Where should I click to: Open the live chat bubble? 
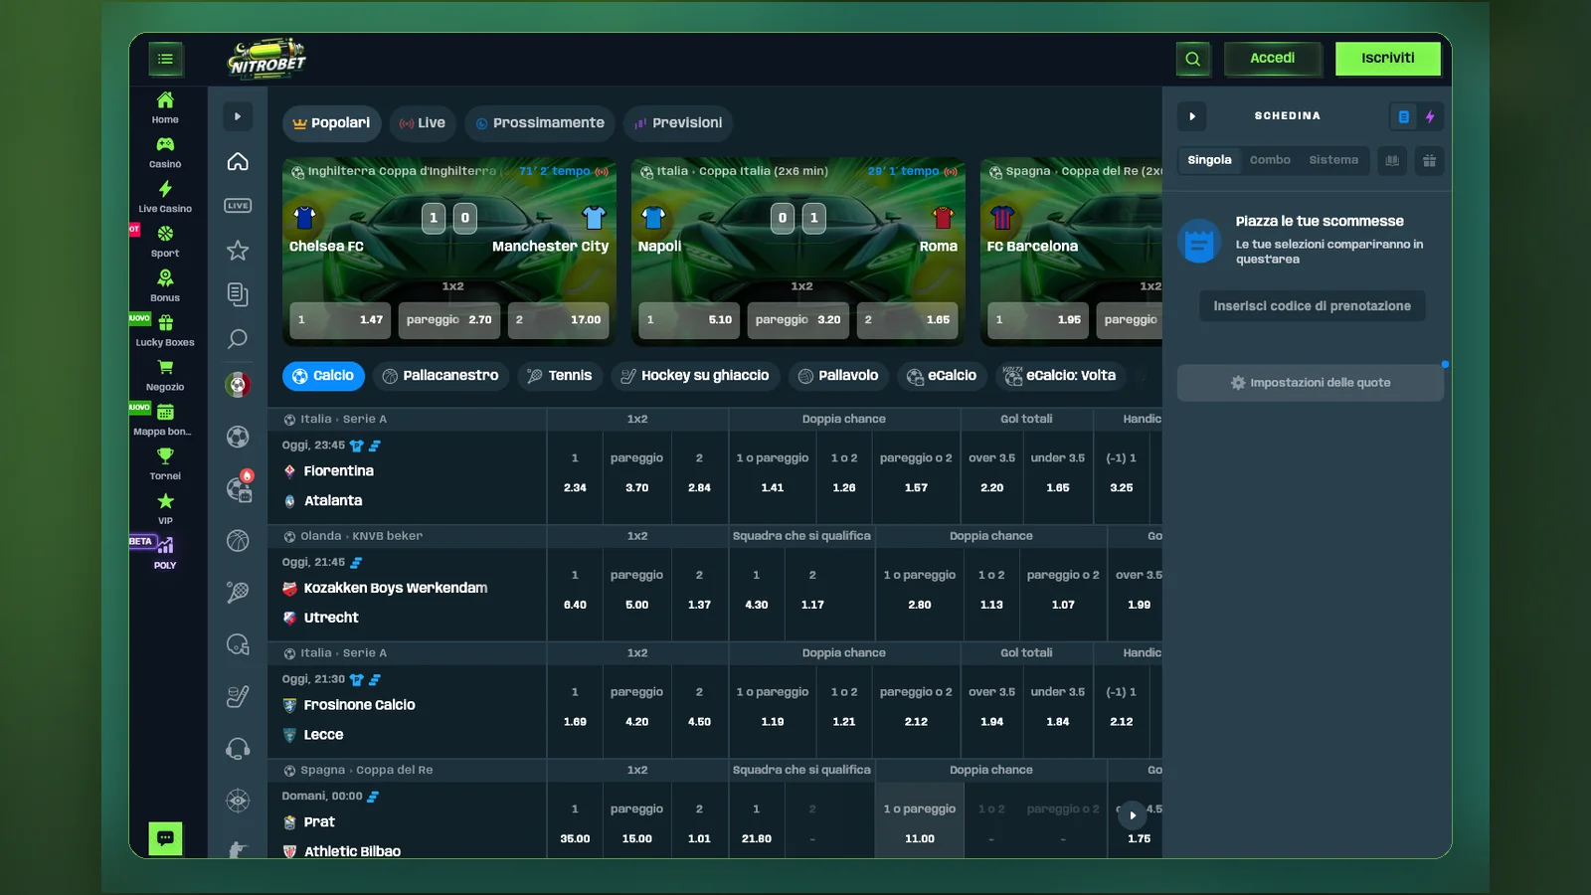pos(165,838)
